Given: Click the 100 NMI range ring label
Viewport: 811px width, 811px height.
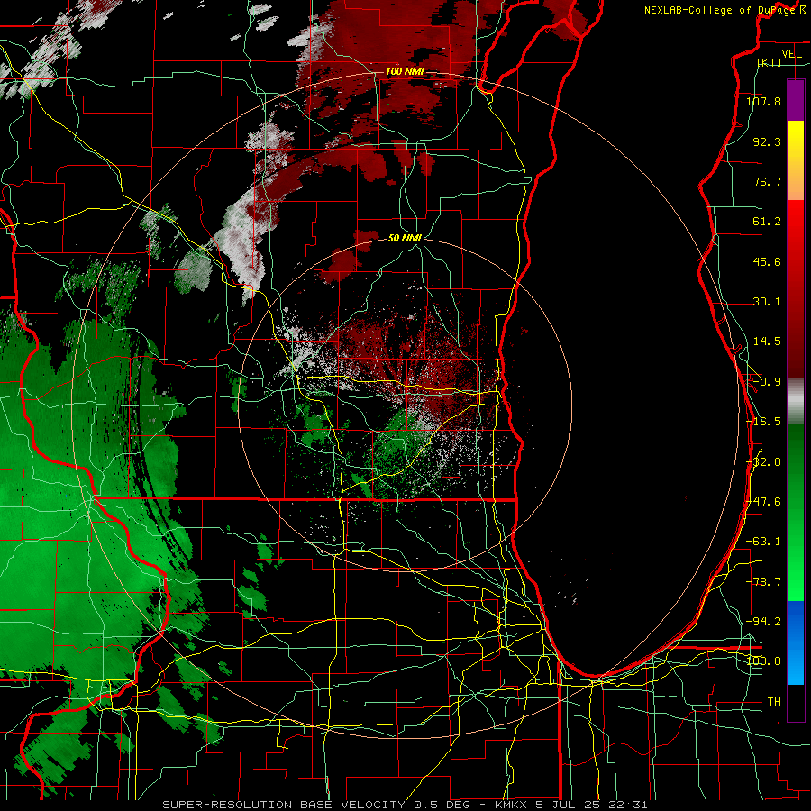Looking at the screenshot, I should [405, 71].
